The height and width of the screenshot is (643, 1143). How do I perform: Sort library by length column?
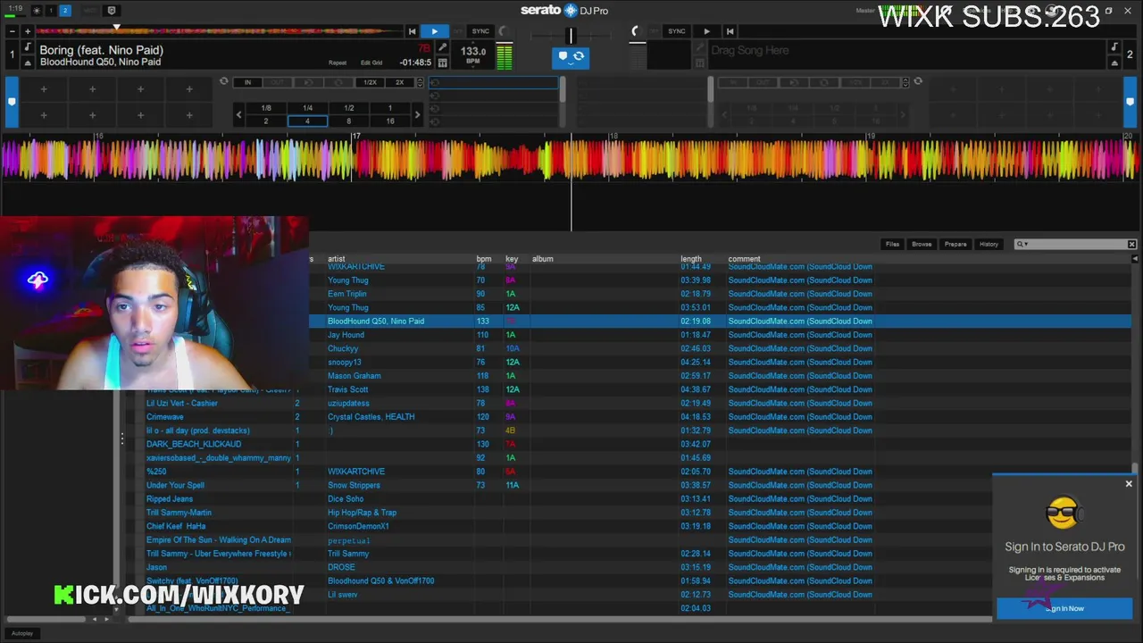(x=691, y=259)
